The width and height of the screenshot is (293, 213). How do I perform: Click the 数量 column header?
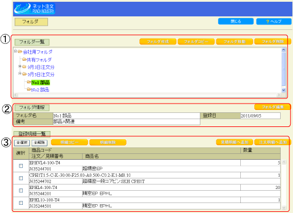pyautogui.click(x=260, y=150)
